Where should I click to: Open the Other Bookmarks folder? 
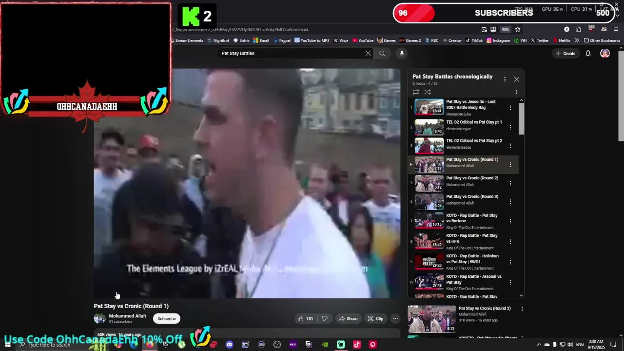click(x=602, y=40)
